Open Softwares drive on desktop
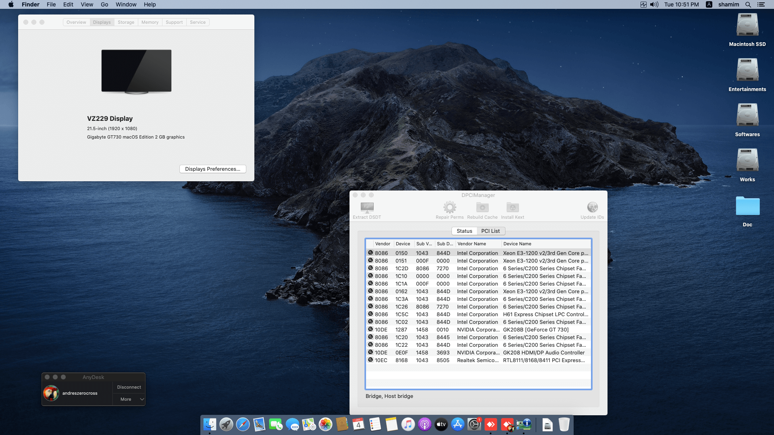The image size is (774, 435). click(747, 115)
